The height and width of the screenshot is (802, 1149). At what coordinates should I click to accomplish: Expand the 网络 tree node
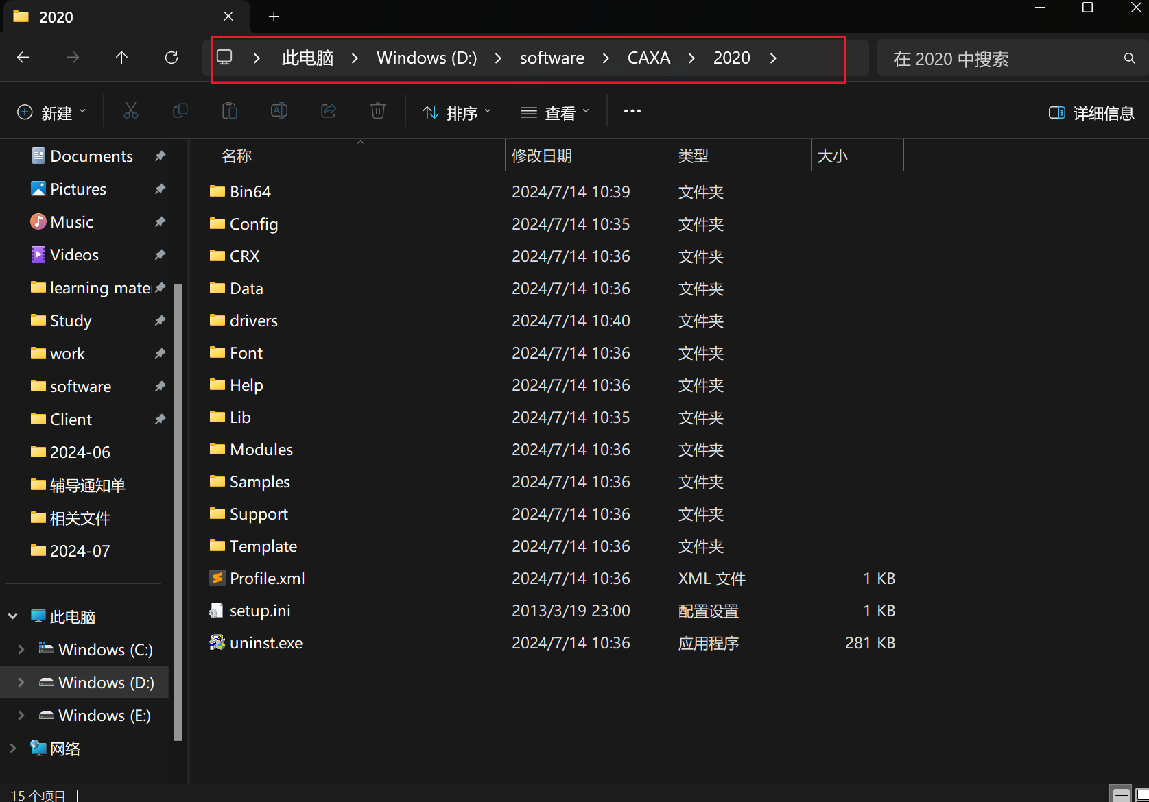[x=13, y=749]
